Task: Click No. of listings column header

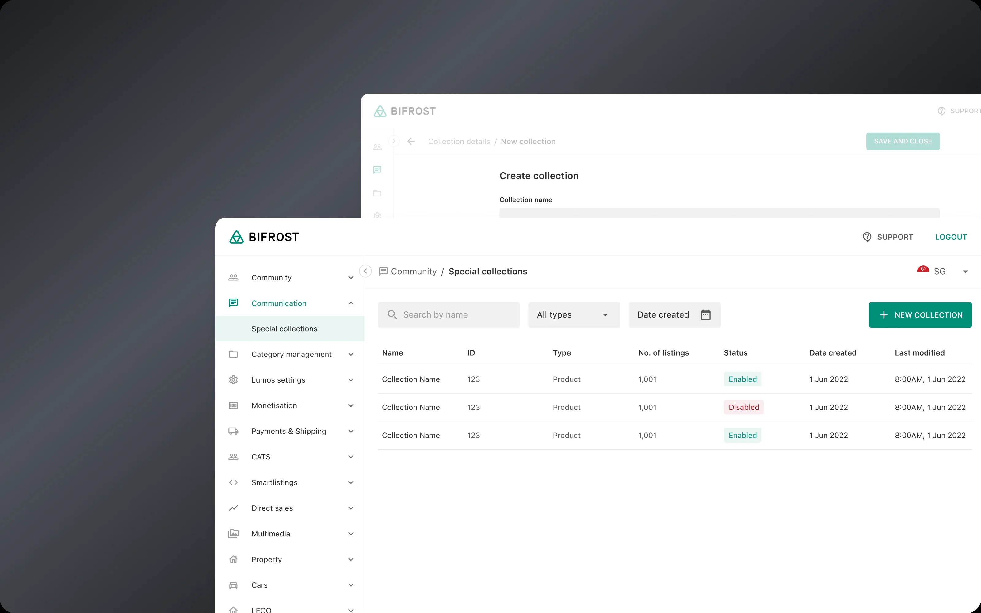Action: tap(663, 353)
